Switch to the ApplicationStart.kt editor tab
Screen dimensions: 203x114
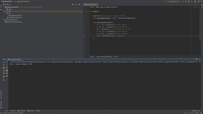click(91, 4)
